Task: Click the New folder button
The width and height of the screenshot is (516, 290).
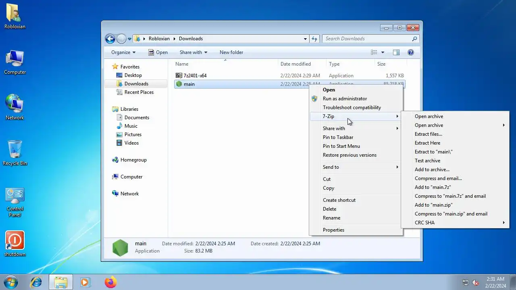Action: [231, 52]
